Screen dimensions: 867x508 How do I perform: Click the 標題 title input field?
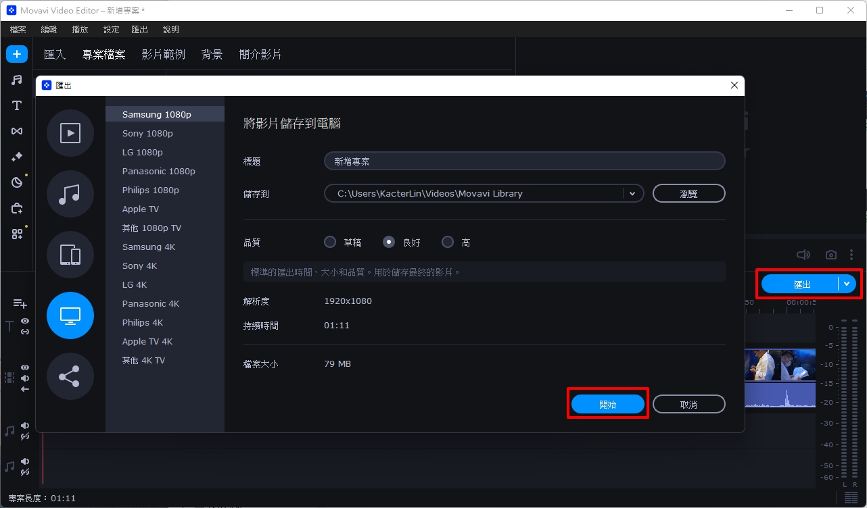[x=524, y=161]
